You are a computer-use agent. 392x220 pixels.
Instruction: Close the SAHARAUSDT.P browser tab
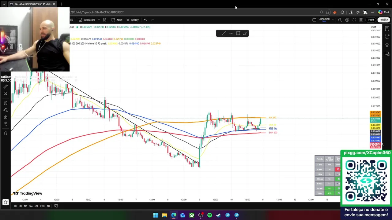[x=54, y=4]
